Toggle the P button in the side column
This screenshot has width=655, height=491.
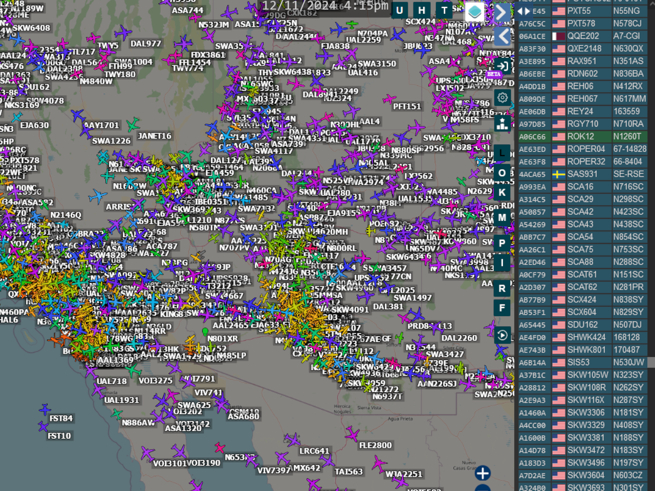pos(502,243)
